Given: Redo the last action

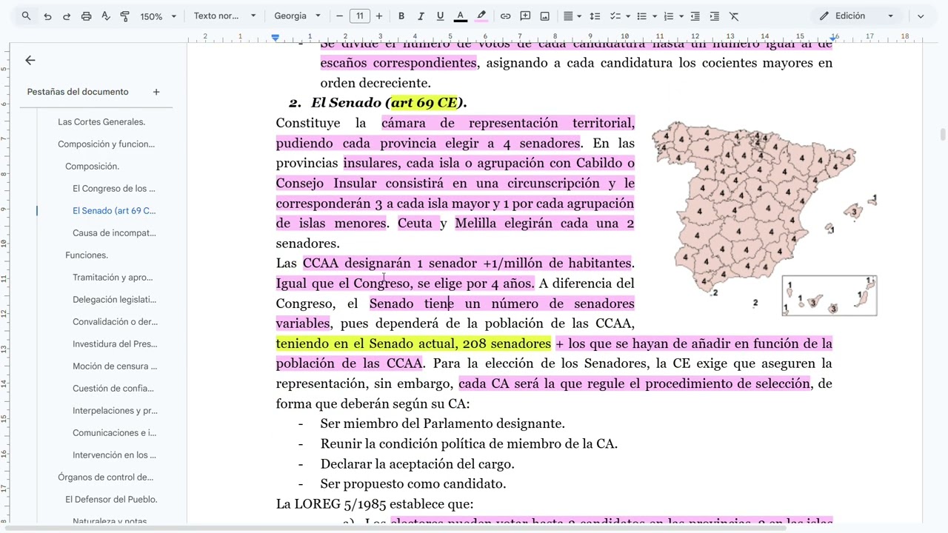Looking at the screenshot, I should point(67,16).
